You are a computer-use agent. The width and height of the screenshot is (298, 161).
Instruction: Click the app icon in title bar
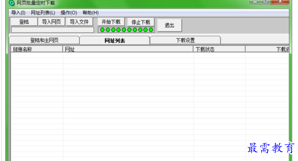[x=12, y=3]
